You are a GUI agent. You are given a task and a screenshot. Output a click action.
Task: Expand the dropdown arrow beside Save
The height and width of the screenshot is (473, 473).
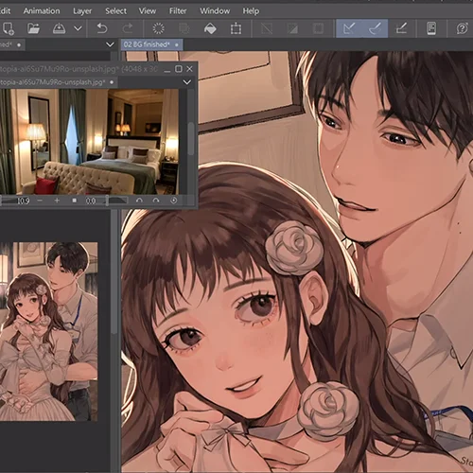(x=78, y=28)
